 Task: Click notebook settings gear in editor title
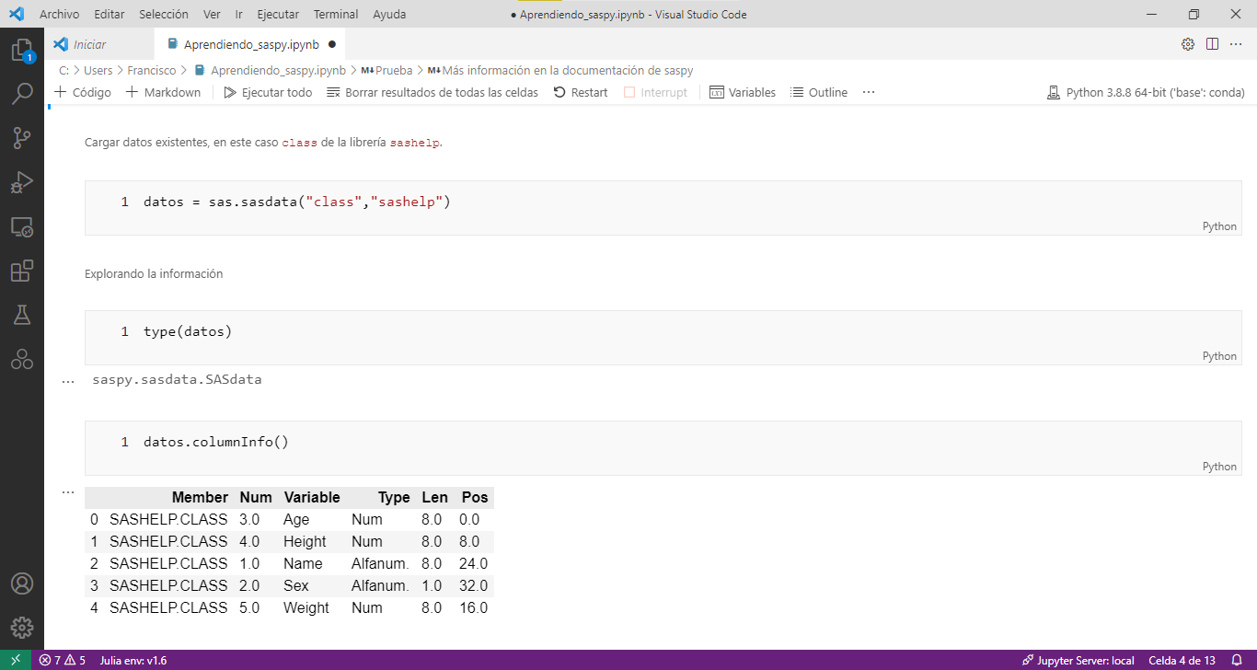[1188, 44]
